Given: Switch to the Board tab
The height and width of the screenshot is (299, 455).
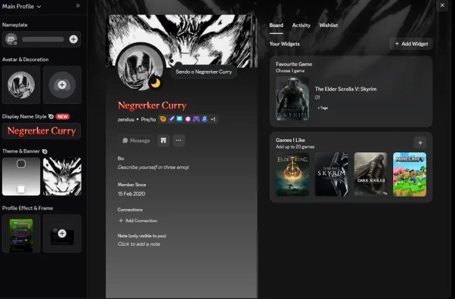Looking at the screenshot, I should [276, 25].
